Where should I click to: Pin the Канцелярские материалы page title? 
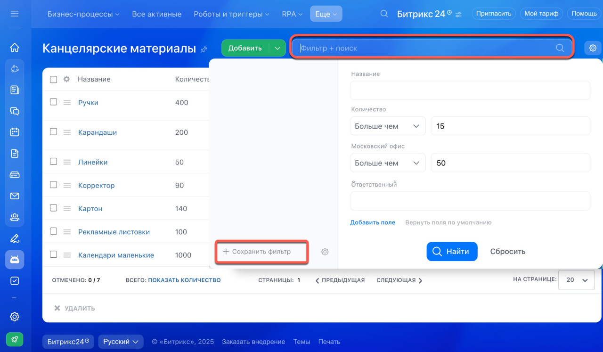coord(204,49)
